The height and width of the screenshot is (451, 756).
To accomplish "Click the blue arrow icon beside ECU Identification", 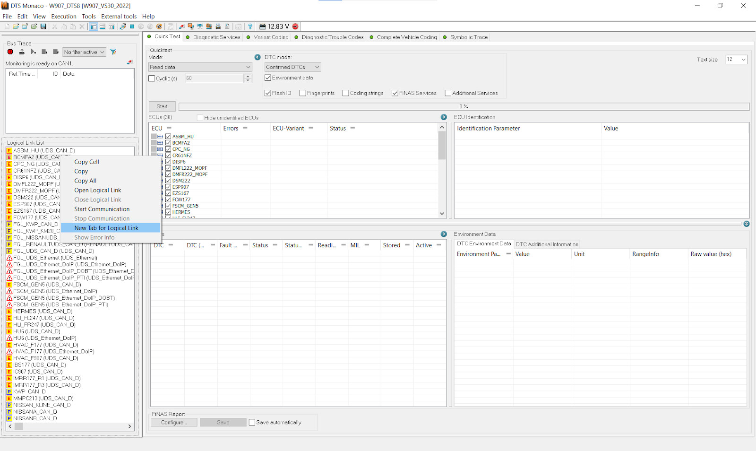I will pyautogui.click(x=444, y=117).
